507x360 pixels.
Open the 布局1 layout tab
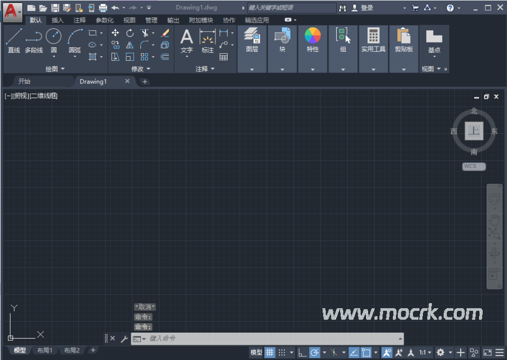tap(45, 350)
